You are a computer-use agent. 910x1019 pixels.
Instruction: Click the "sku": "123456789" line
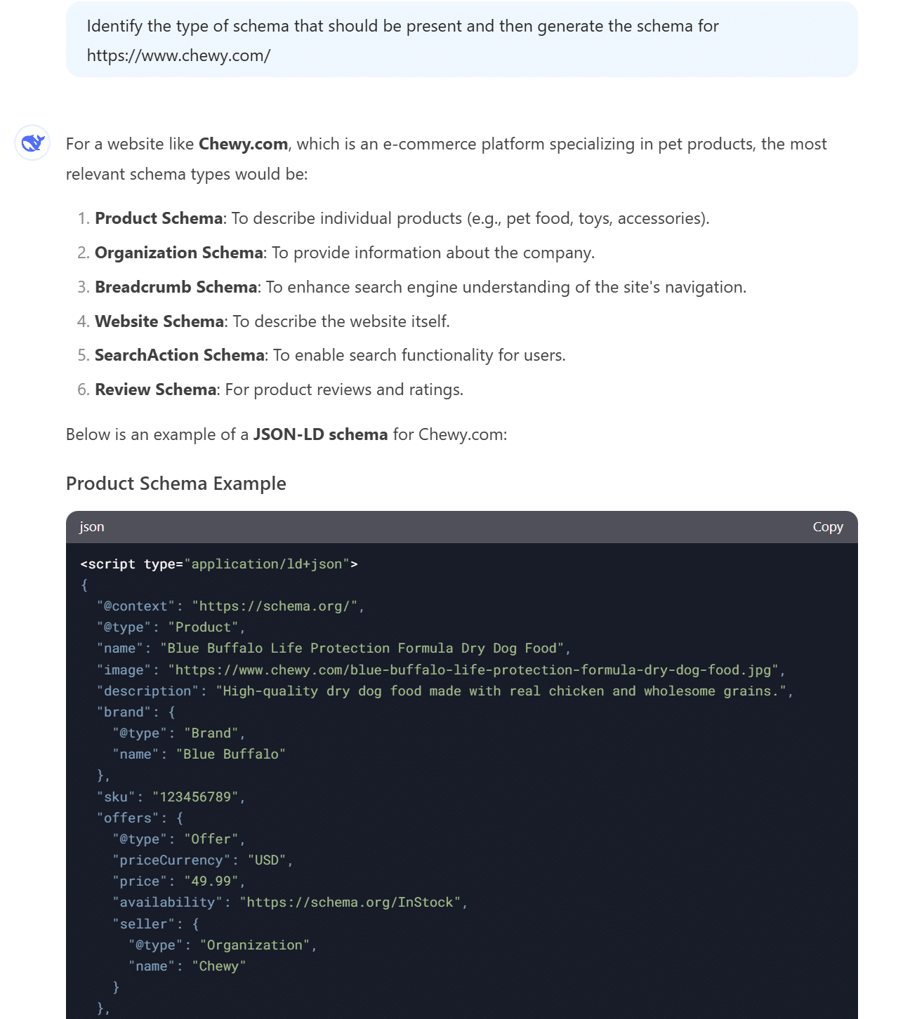coord(171,797)
